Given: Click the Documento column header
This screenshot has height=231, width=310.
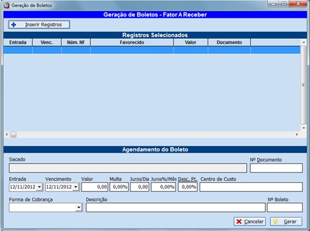Looking at the screenshot, I should pyautogui.click(x=230, y=43).
